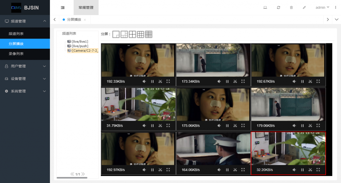Expand the 系统管理 sidebar section
This screenshot has height=183, width=341.
pyautogui.click(x=25, y=91)
